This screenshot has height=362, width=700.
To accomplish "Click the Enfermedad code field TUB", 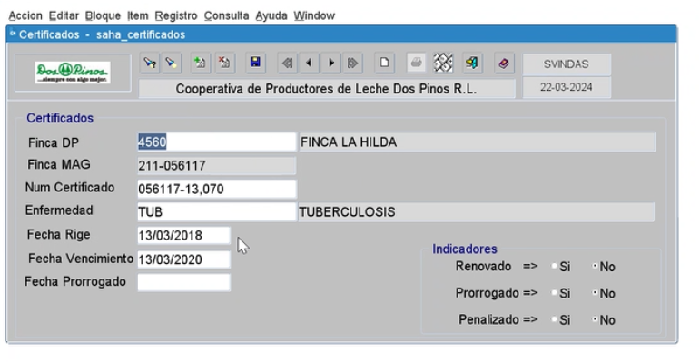I will pos(217,212).
